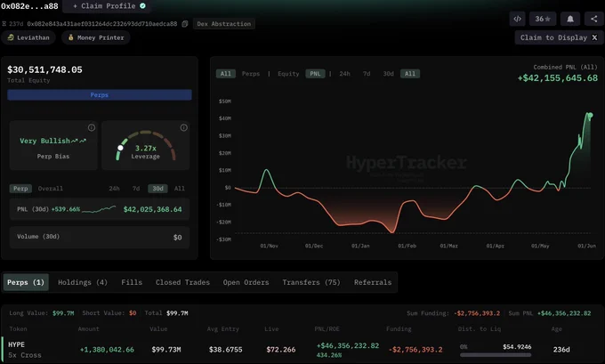The height and width of the screenshot is (364, 605).
Task: Click the +1,380,042.66 HYPE amount cell
Action: click(107, 350)
